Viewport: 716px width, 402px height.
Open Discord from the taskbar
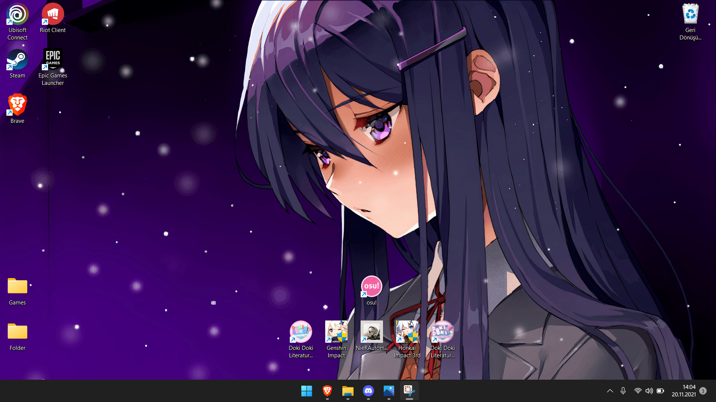pos(368,391)
